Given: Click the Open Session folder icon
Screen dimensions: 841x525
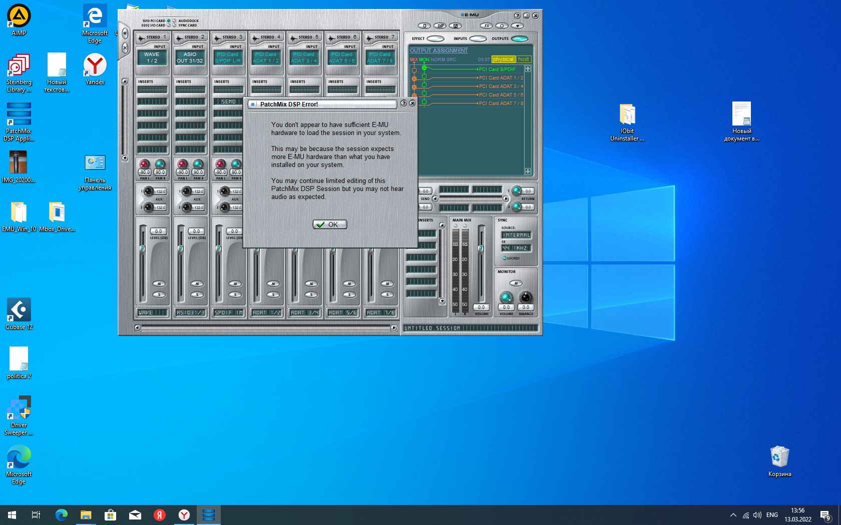Looking at the screenshot, I should (x=440, y=25).
